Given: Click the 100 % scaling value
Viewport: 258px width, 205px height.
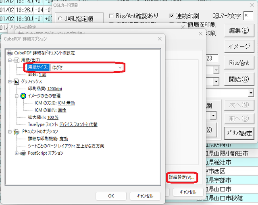Looking at the screenshot, I should coord(53,117).
